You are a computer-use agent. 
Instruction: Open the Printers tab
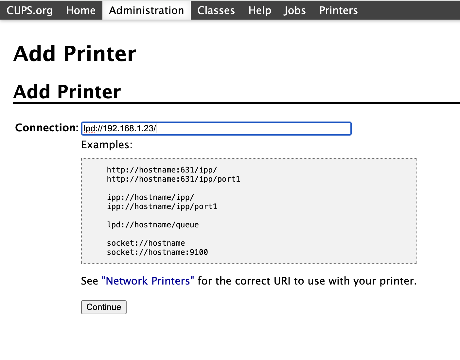coord(338,10)
